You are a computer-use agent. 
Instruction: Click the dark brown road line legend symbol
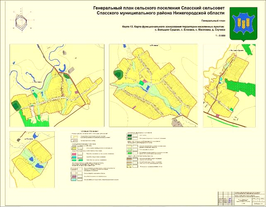129,159
